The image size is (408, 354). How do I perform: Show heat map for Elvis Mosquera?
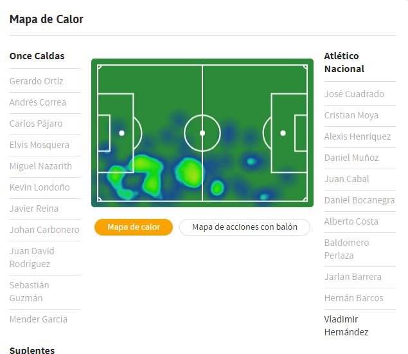tap(39, 145)
